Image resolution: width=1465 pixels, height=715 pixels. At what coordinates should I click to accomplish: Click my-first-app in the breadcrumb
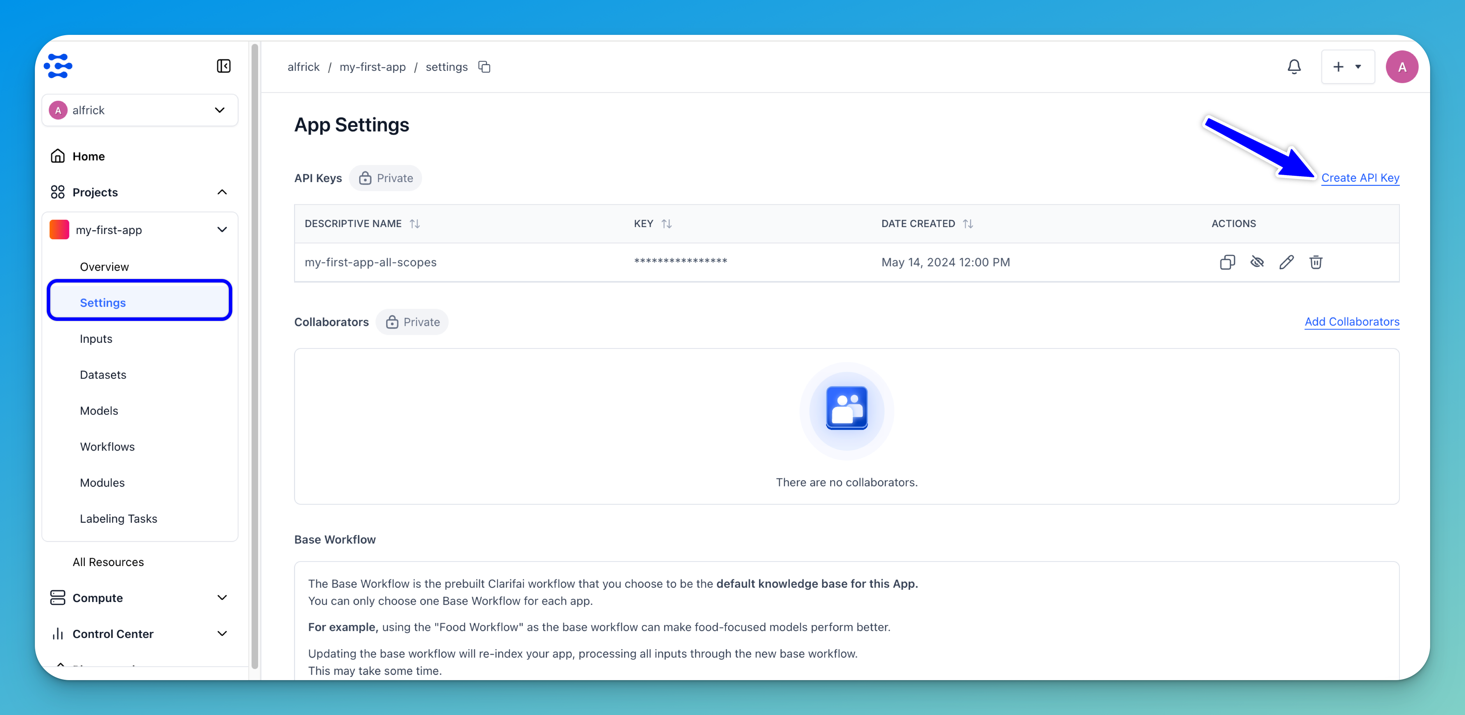[x=373, y=67]
